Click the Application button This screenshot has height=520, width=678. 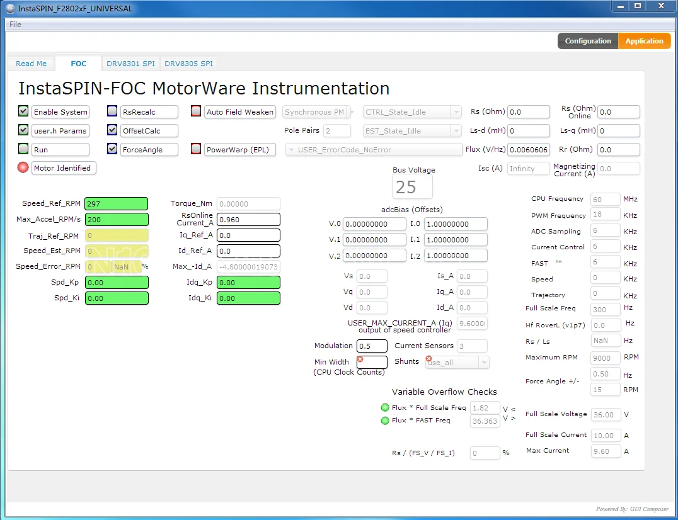644,41
